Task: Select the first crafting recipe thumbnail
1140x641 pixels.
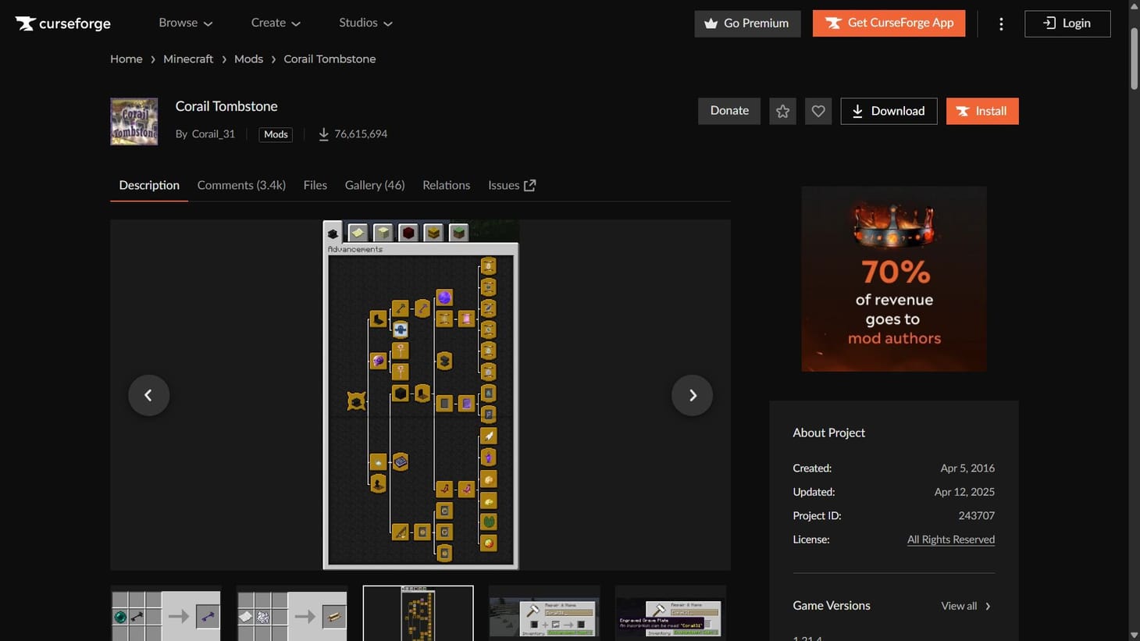Action: [166, 614]
